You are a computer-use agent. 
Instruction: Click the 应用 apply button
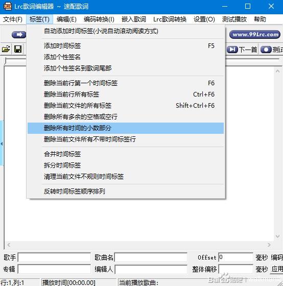[277, 269]
